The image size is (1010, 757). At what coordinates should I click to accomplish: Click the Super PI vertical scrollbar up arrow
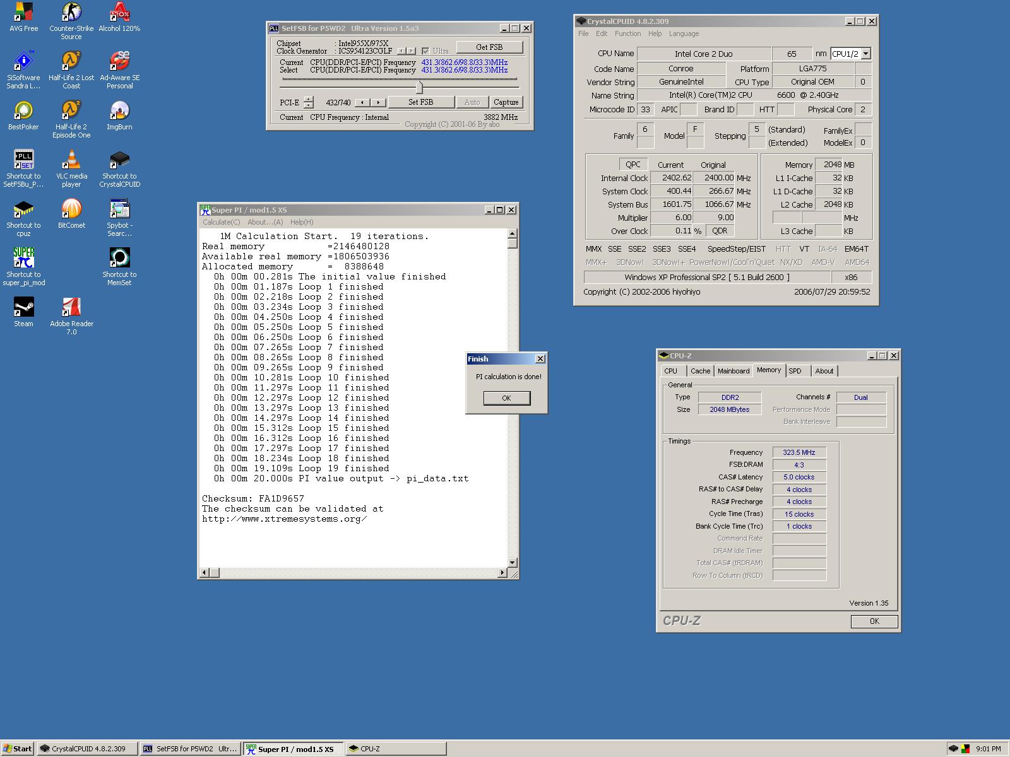click(x=513, y=234)
